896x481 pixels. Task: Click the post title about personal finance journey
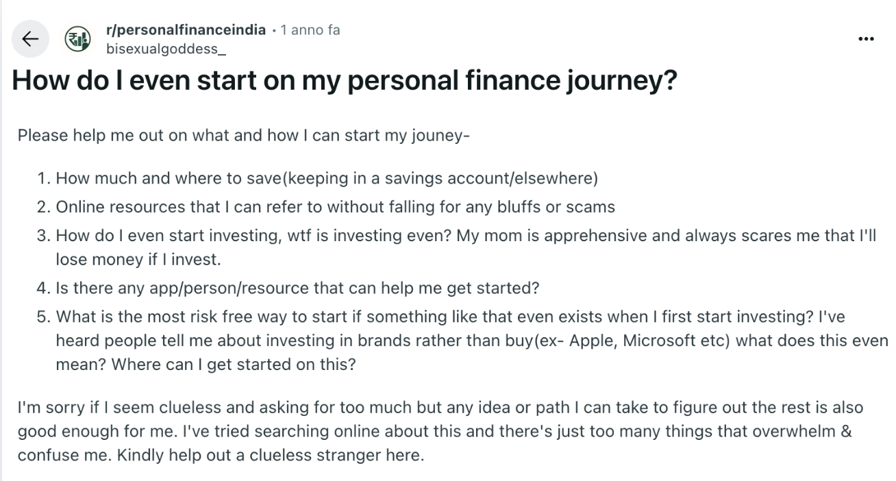pyautogui.click(x=345, y=80)
